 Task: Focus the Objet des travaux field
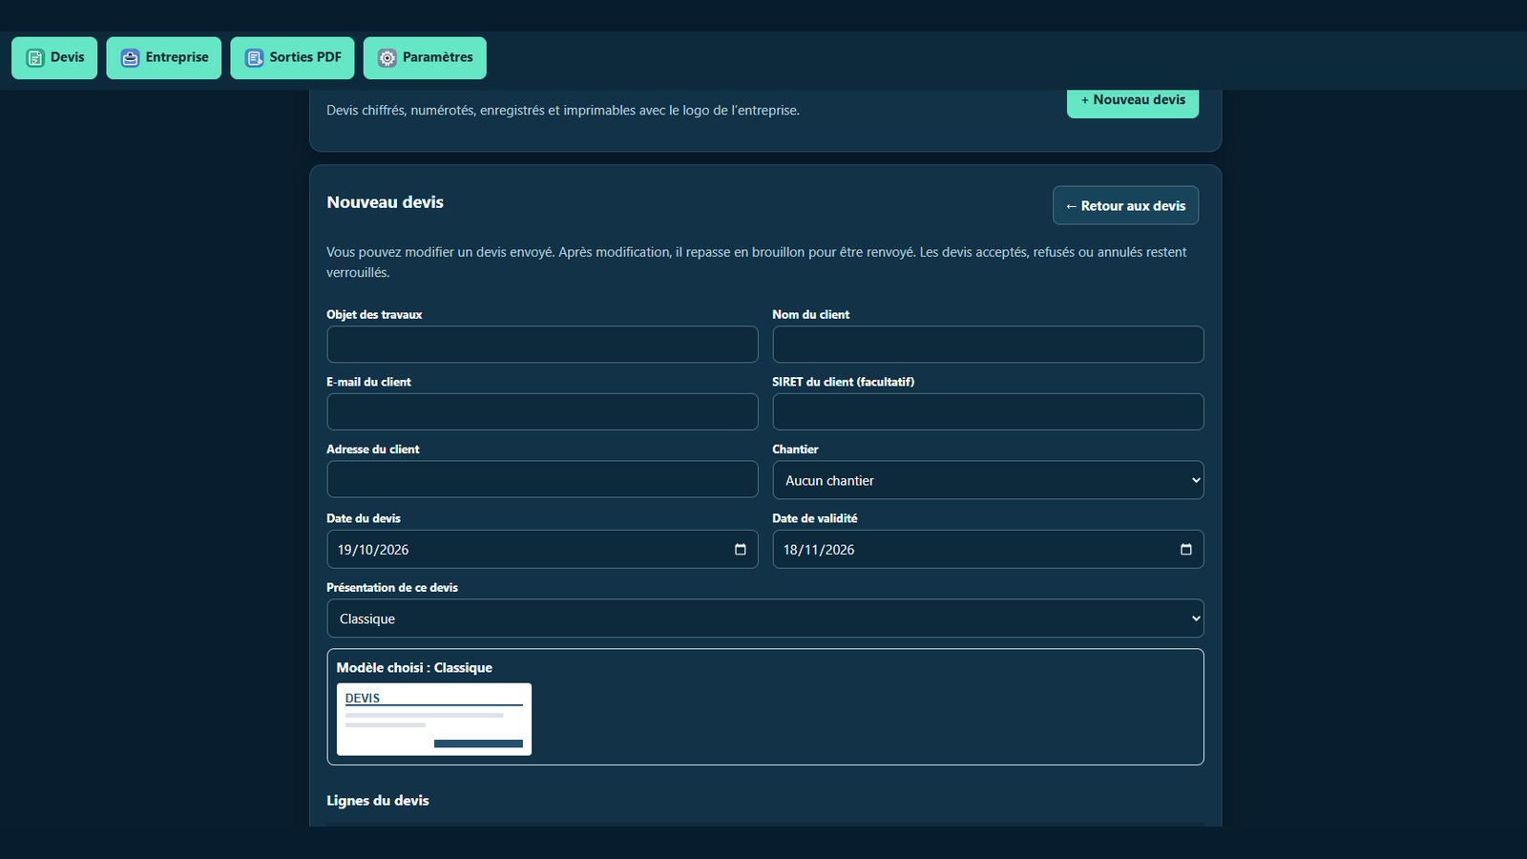coord(542,345)
